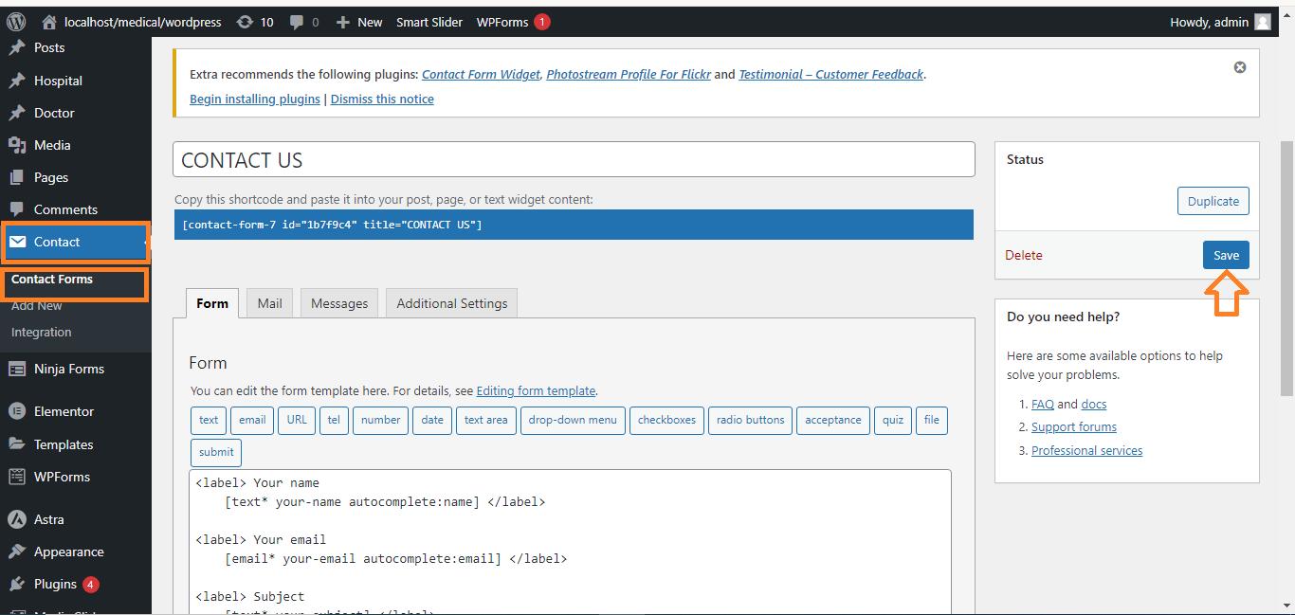
Task: Insert a checkboxes form tag
Action: pos(666,420)
